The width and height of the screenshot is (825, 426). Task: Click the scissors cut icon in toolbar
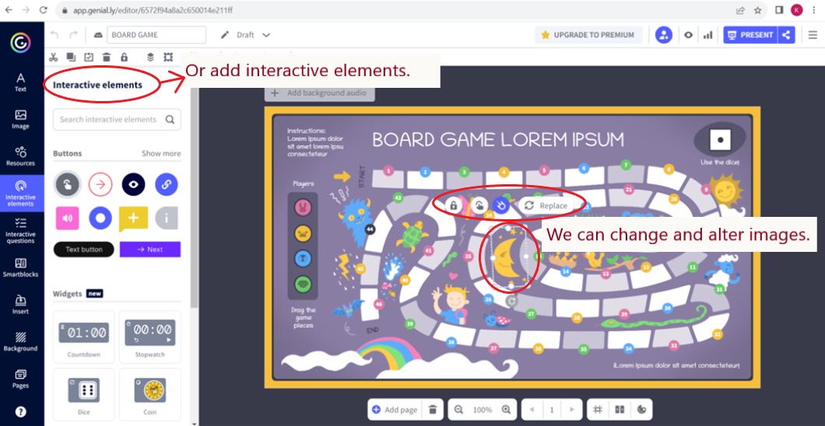tap(54, 57)
